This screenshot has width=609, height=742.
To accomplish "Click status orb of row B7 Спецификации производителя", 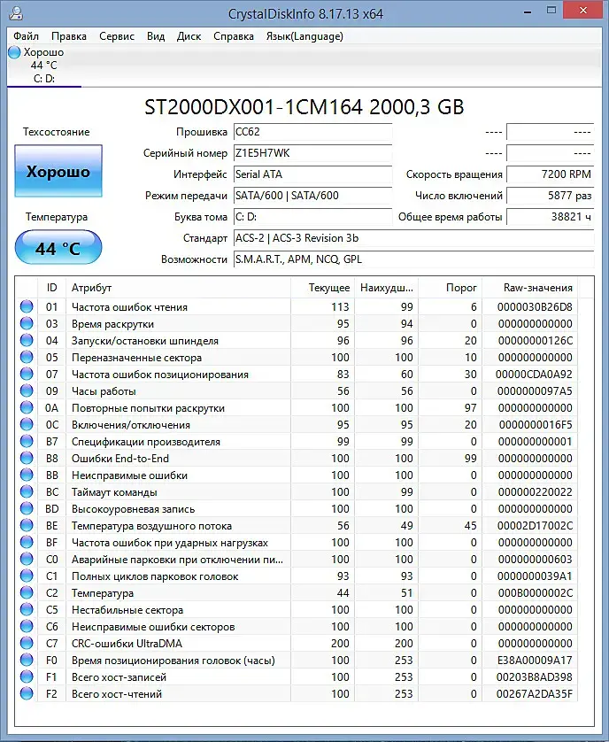I will [x=27, y=442].
